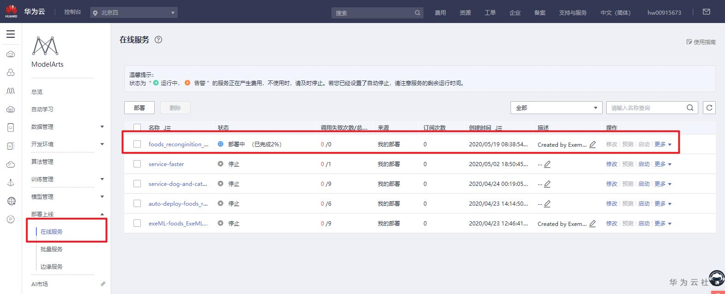The height and width of the screenshot is (294, 725).
Task: Click the AI市场 external link icon
Action: tap(103, 284)
